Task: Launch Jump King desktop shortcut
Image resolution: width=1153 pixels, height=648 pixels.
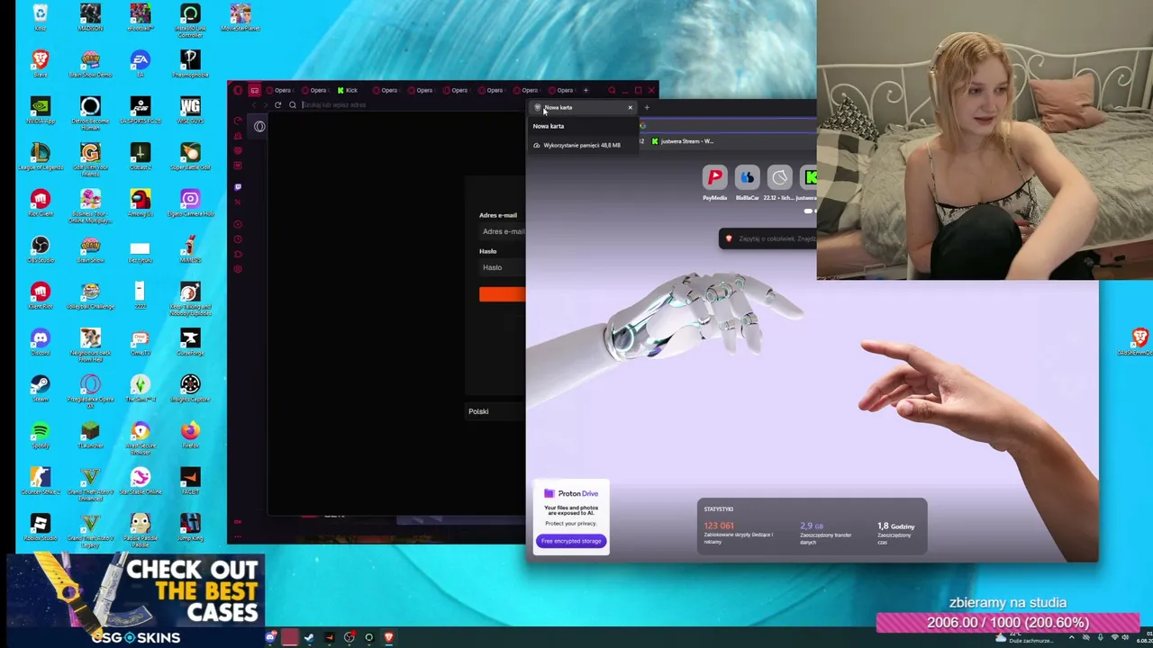Action: click(190, 528)
